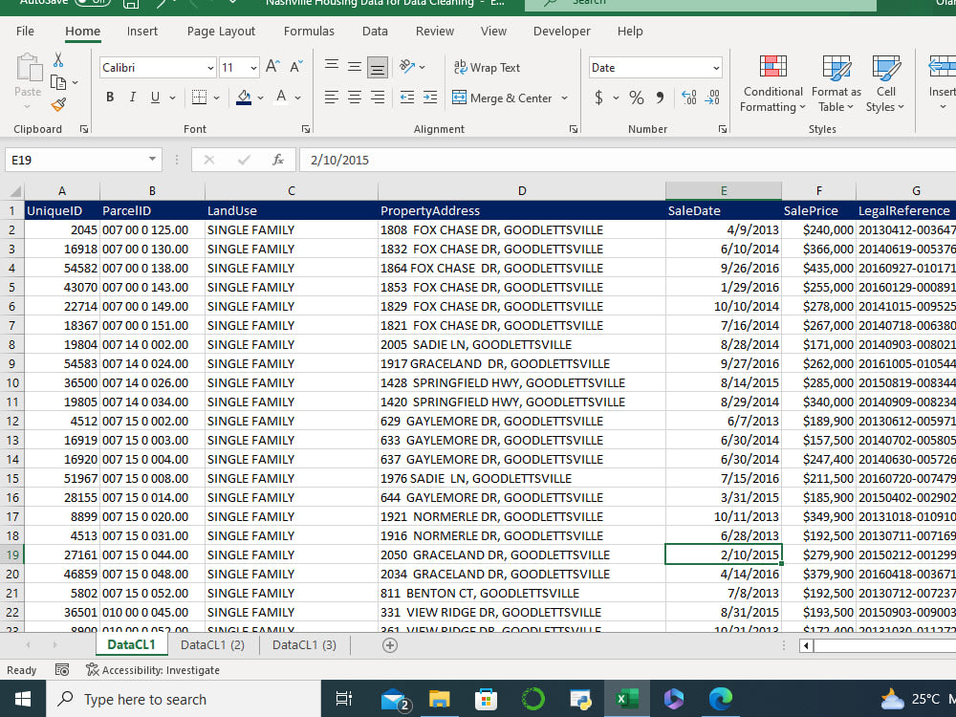This screenshot has width=956, height=717.
Task: Open File Explorer from taskbar
Action: coord(439,699)
